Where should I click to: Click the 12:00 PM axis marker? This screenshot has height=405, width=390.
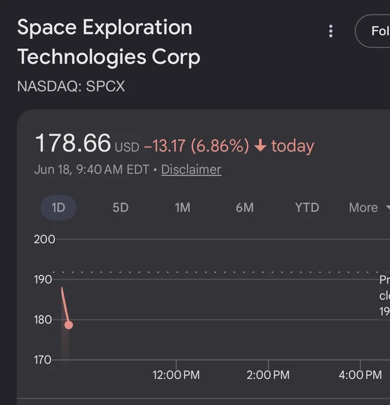coord(176,375)
